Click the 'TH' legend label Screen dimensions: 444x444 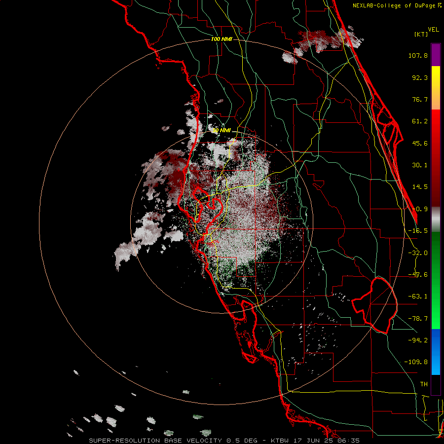424,384
